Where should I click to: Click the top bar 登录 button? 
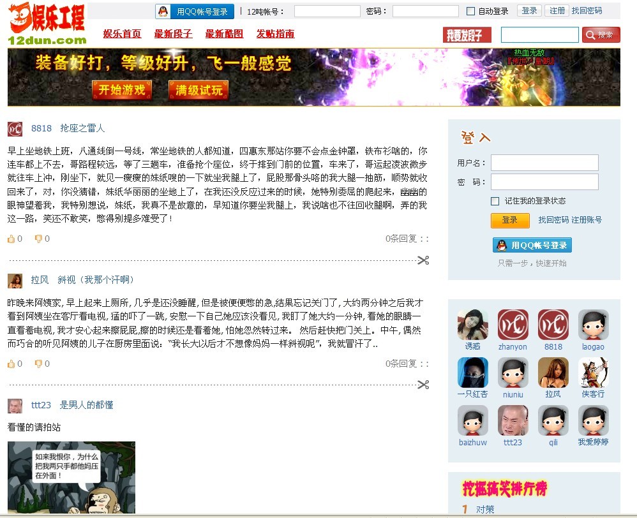[x=529, y=11]
